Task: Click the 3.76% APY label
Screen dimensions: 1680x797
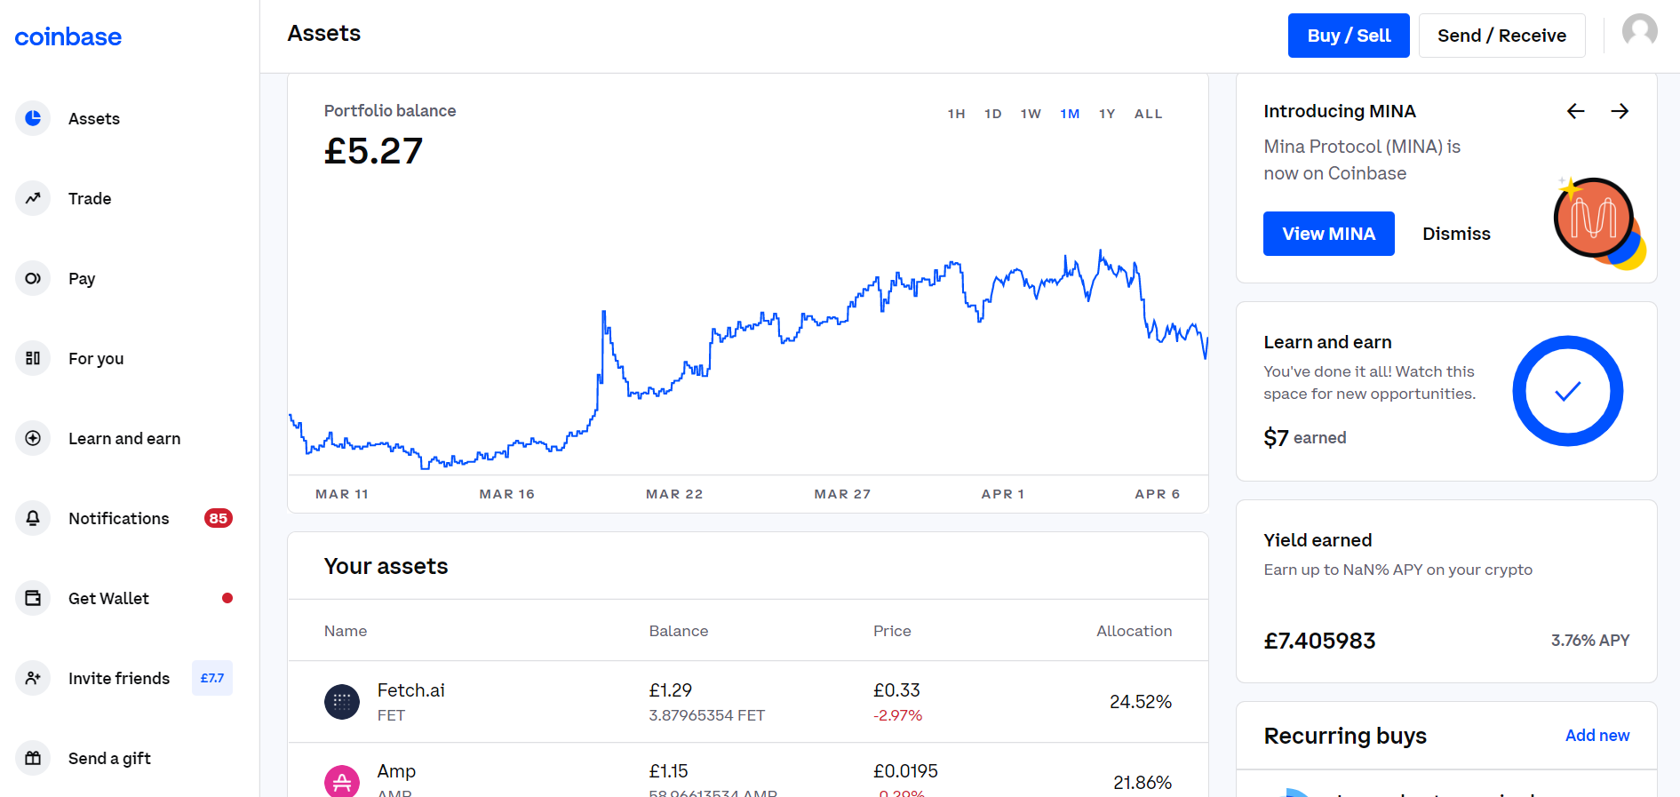Action: 1590,641
